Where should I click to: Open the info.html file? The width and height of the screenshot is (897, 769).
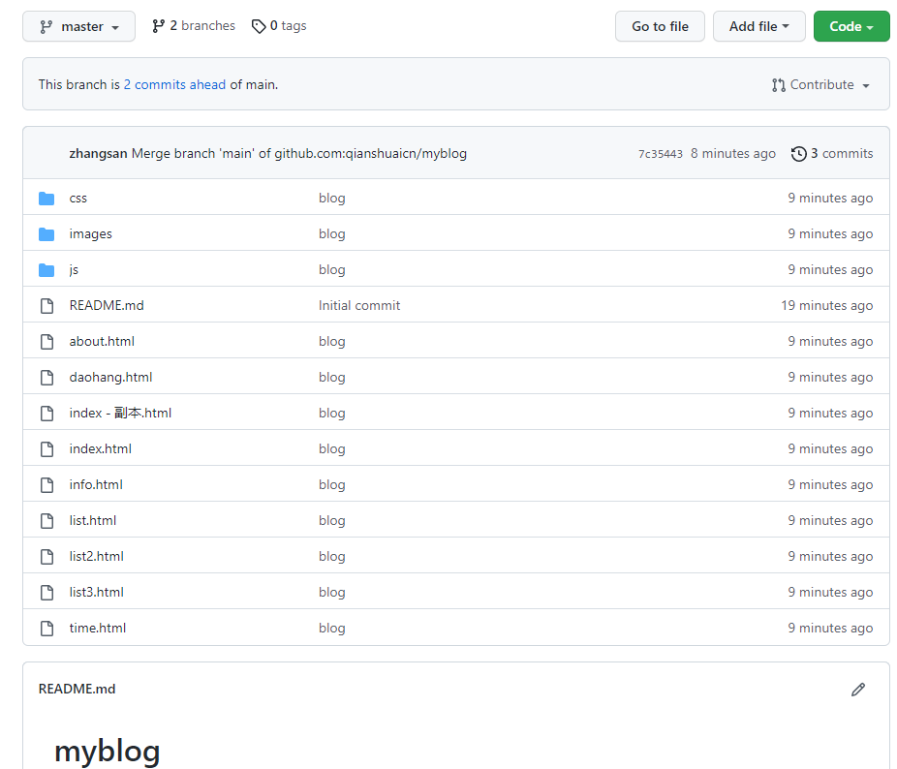click(x=96, y=484)
